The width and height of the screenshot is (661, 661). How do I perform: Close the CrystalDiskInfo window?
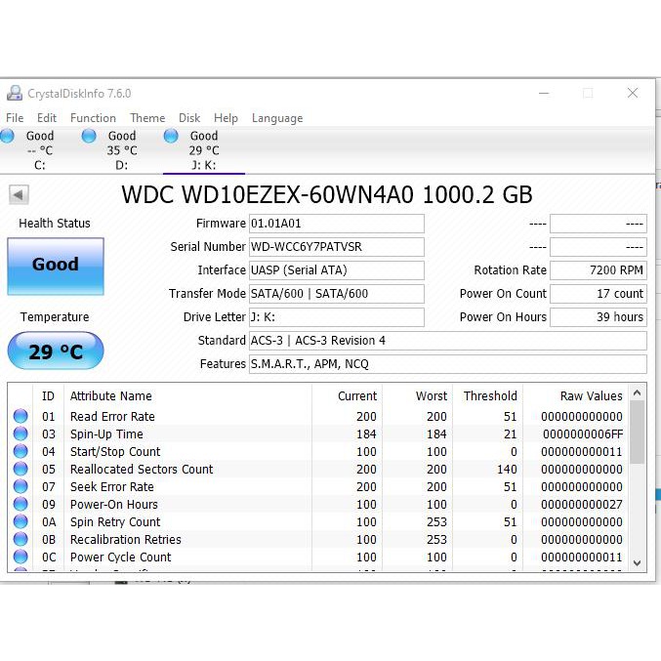click(x=633, y=93)
